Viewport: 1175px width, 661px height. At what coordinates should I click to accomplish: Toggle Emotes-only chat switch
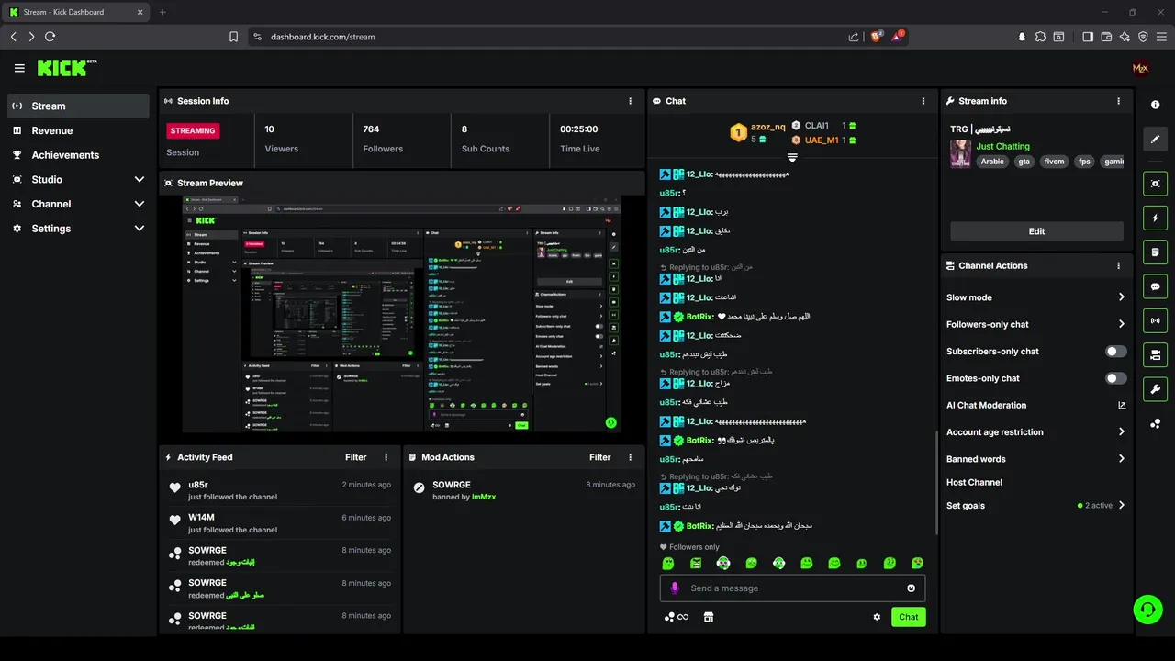click(1115, 378)
